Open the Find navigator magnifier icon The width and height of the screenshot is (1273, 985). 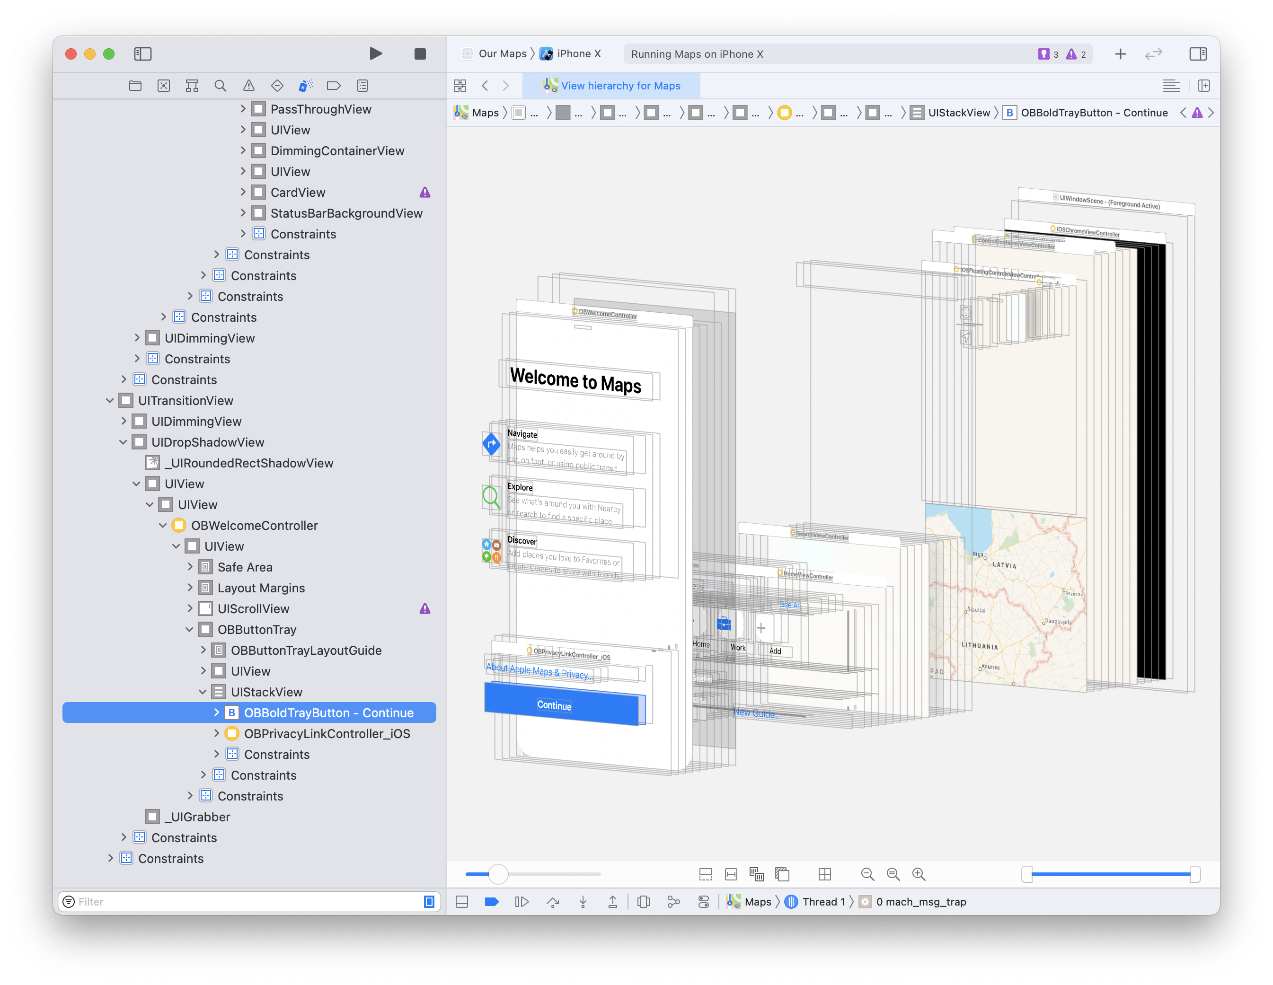[x=221, y=86]
